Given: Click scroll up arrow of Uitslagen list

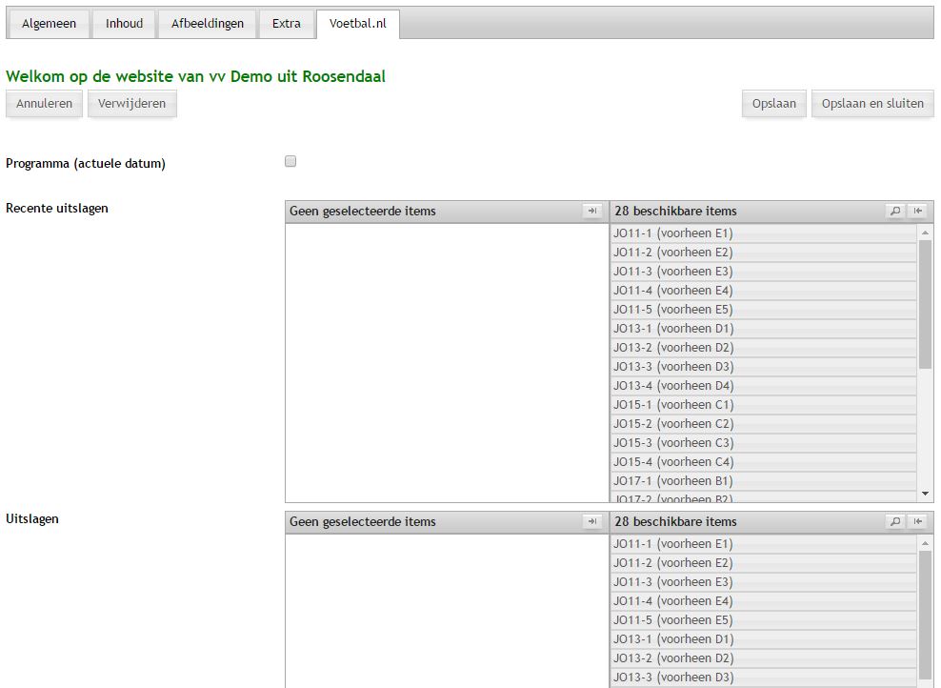Looking at the screenshot, I should point(925,543).
